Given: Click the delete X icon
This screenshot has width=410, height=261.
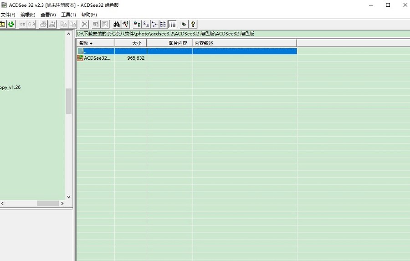Looking at the screenshot, I should click(x=84, y=24).
